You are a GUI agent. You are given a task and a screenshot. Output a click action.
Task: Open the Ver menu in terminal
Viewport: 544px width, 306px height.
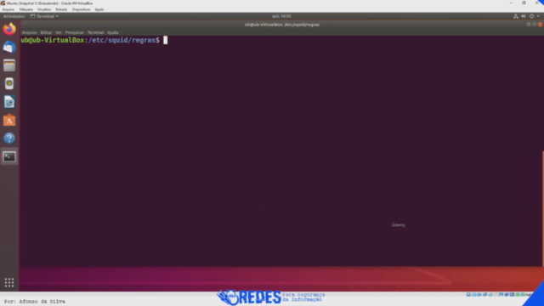click(59, 32)
